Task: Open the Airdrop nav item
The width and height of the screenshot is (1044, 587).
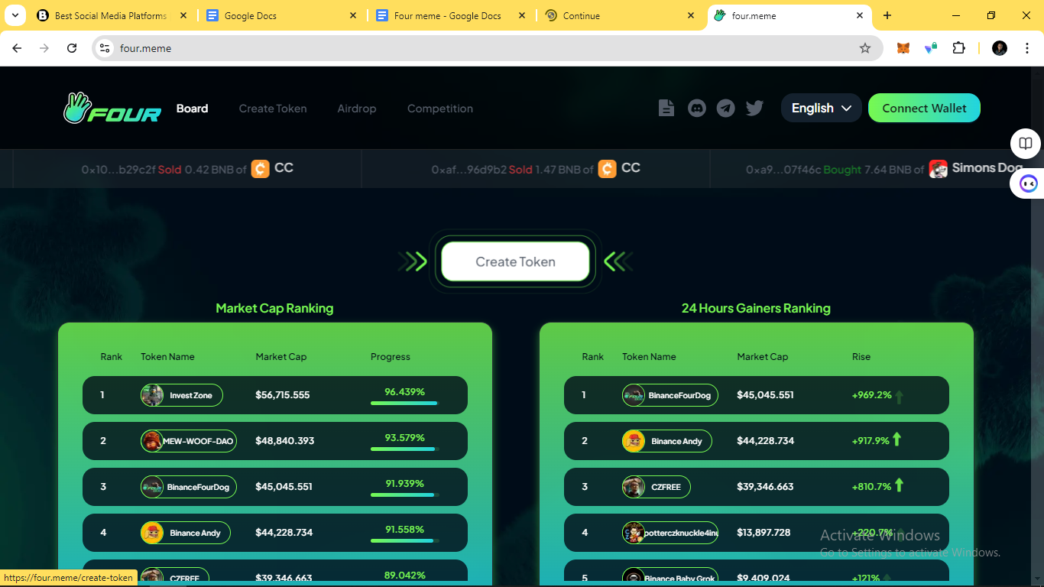Action: (357, 109)
